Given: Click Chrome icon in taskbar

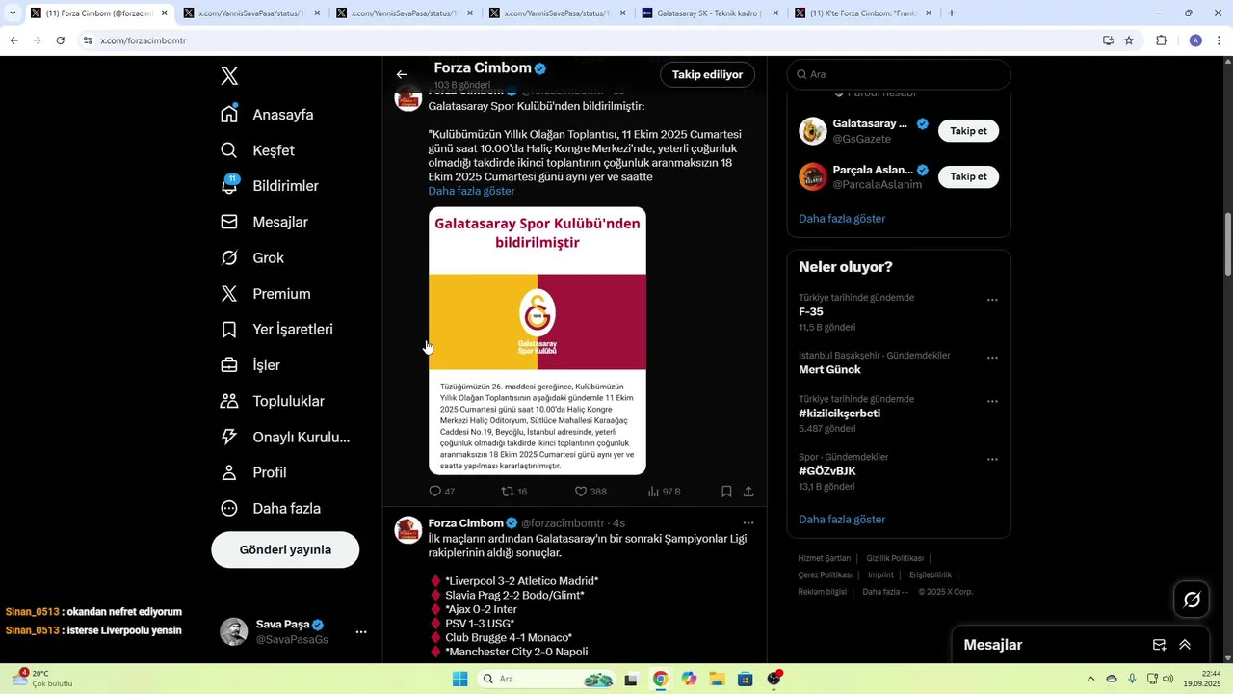Looking at the screenshot, I should 660,679.
